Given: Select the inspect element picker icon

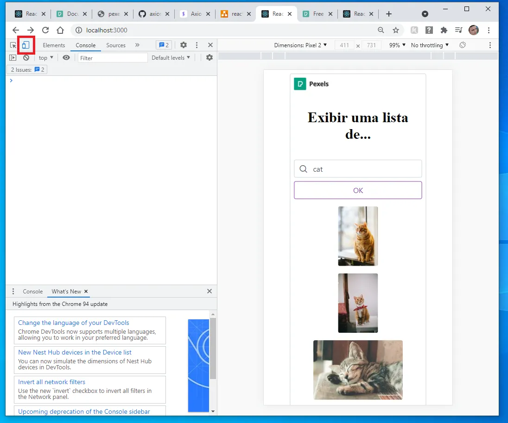Looking at the screenshot, I should click(13, 45).
